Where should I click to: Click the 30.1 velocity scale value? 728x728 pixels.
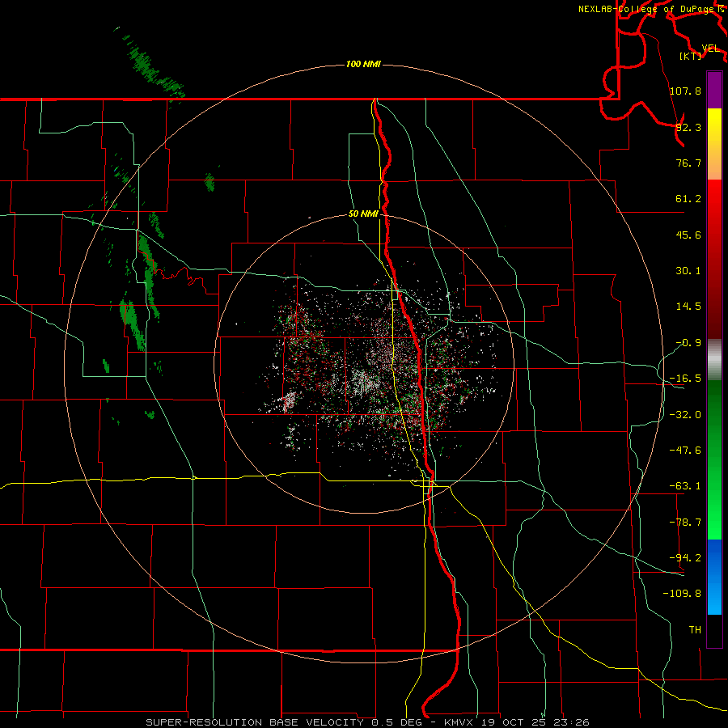tap(688, 271)
